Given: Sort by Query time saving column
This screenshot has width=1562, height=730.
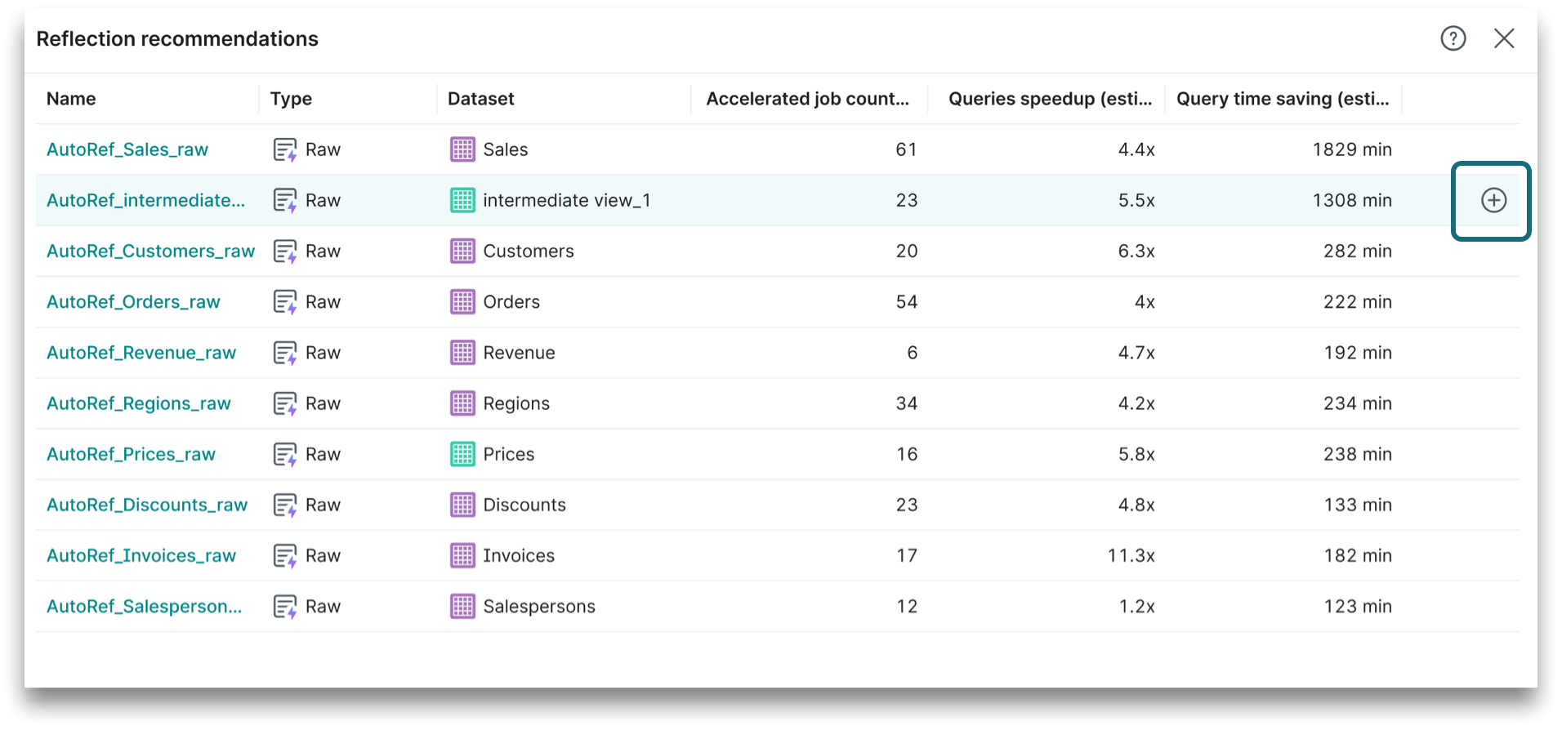Looking at the screenshot, I should [x=1282, y=99].
